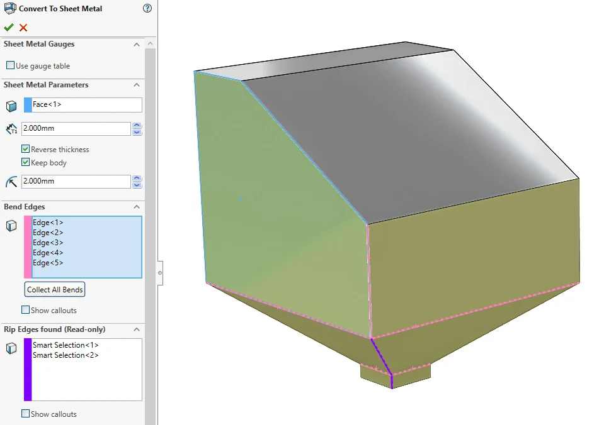The width and height of the screenshot is (599, 425).
Task: Click the bend radius icon
Action: pyautogui.click(x=11, y=182)
